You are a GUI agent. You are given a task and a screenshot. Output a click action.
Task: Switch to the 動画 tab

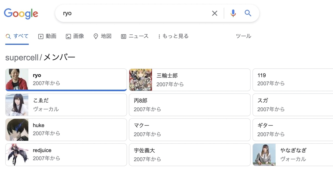[x=47, y=36]
